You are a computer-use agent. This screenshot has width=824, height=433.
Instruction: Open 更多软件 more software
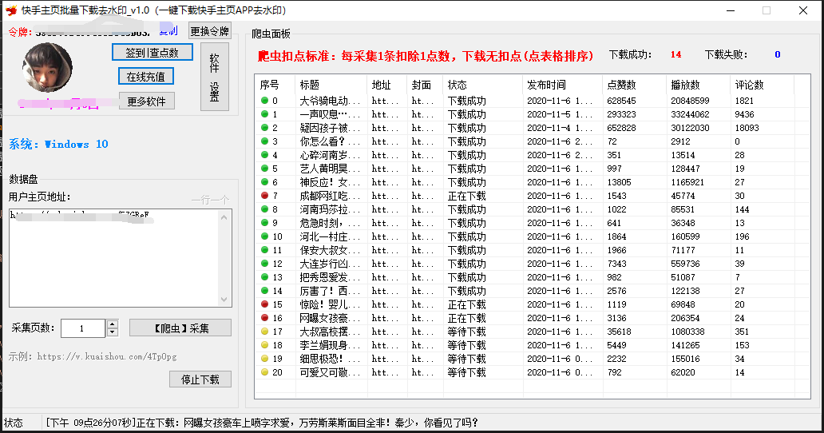click(x=147, y=101)
